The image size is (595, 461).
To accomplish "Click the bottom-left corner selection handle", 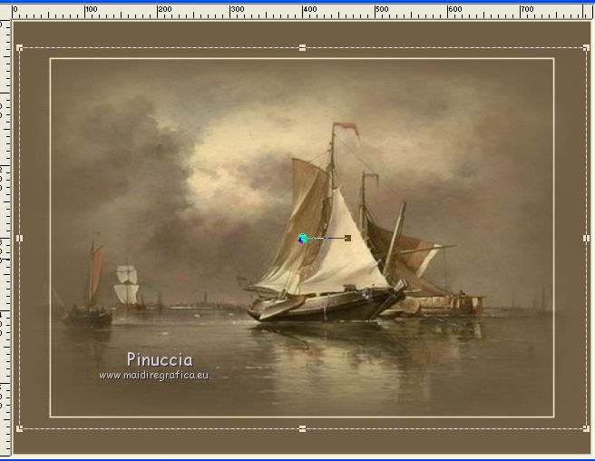I will [x=20, y=428].
